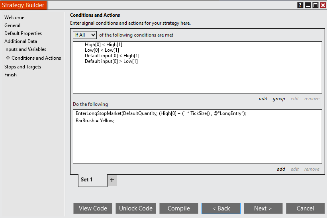Open the General page
This screenshot has height=218, width=327.
tap(12, 25)
